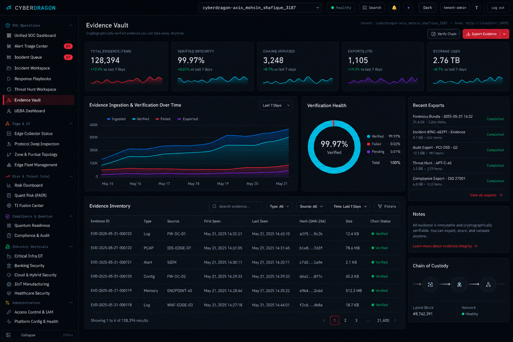
Task: Click the Verify Chain button
Action: (444, 34)
